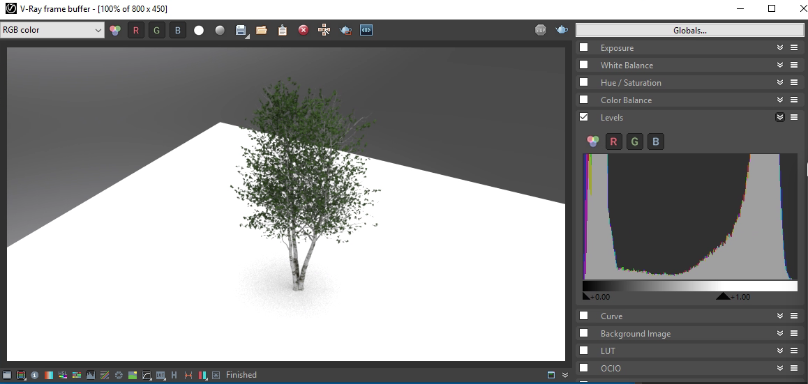The image size is (808, 384).
Task: Show pixel information icon
Action: pyautogui.click(x=34, y=375)
